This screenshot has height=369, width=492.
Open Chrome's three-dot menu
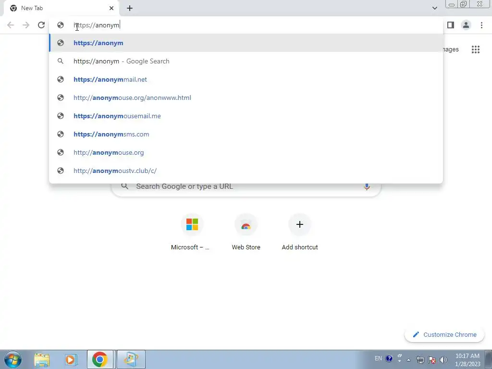(x=481, y=25)
